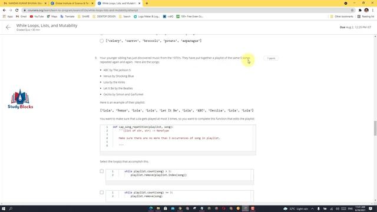The height and width of the screenshot is (212, 377).
Task: Reload the Coursera quiz page
Action: pos(17,11)
